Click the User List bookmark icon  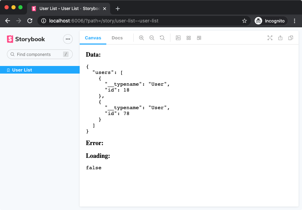pyautogui.click(x=8, y=70)
